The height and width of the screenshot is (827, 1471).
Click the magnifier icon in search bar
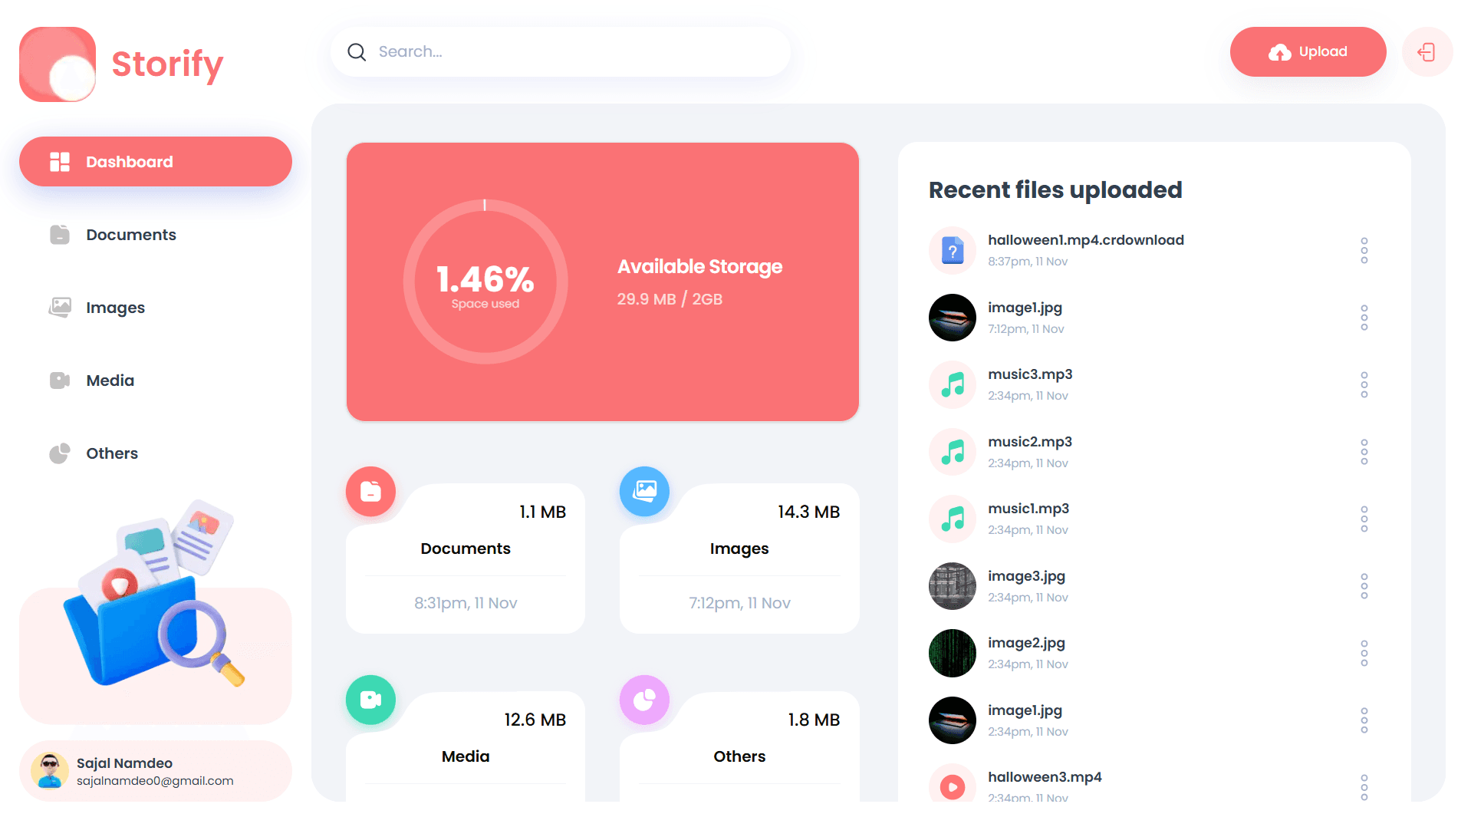click(x=357, y=52)
